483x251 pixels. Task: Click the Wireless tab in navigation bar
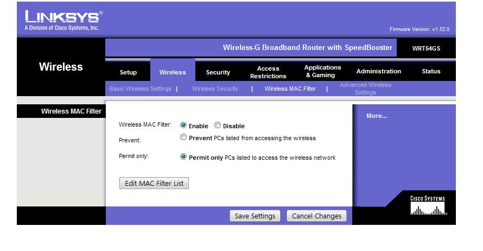(x=173, y=72)
